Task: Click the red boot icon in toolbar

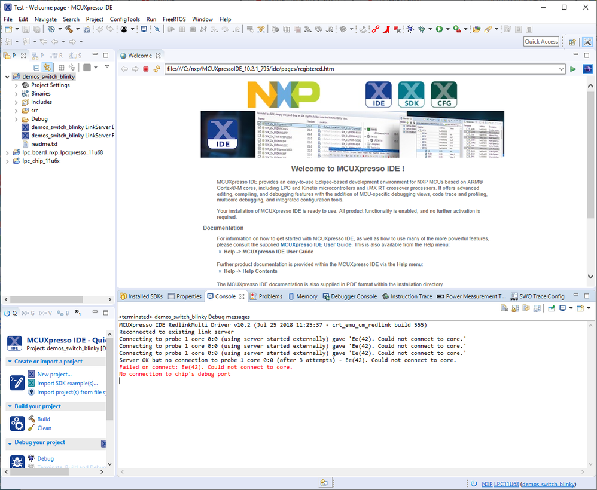Action: click(387, 29)
